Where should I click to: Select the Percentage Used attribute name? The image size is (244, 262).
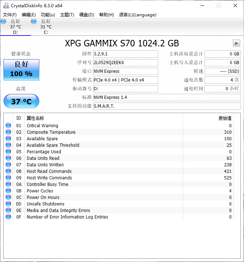(44, 152)
